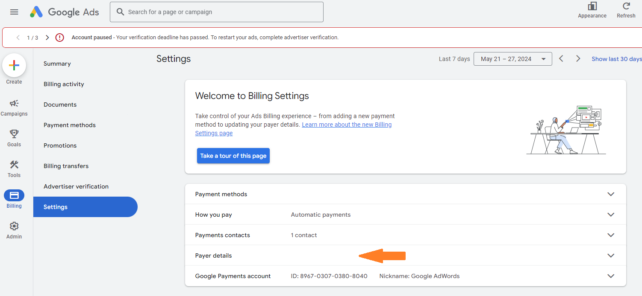
Task: Click the Account paused notification text
Action: 205,38
